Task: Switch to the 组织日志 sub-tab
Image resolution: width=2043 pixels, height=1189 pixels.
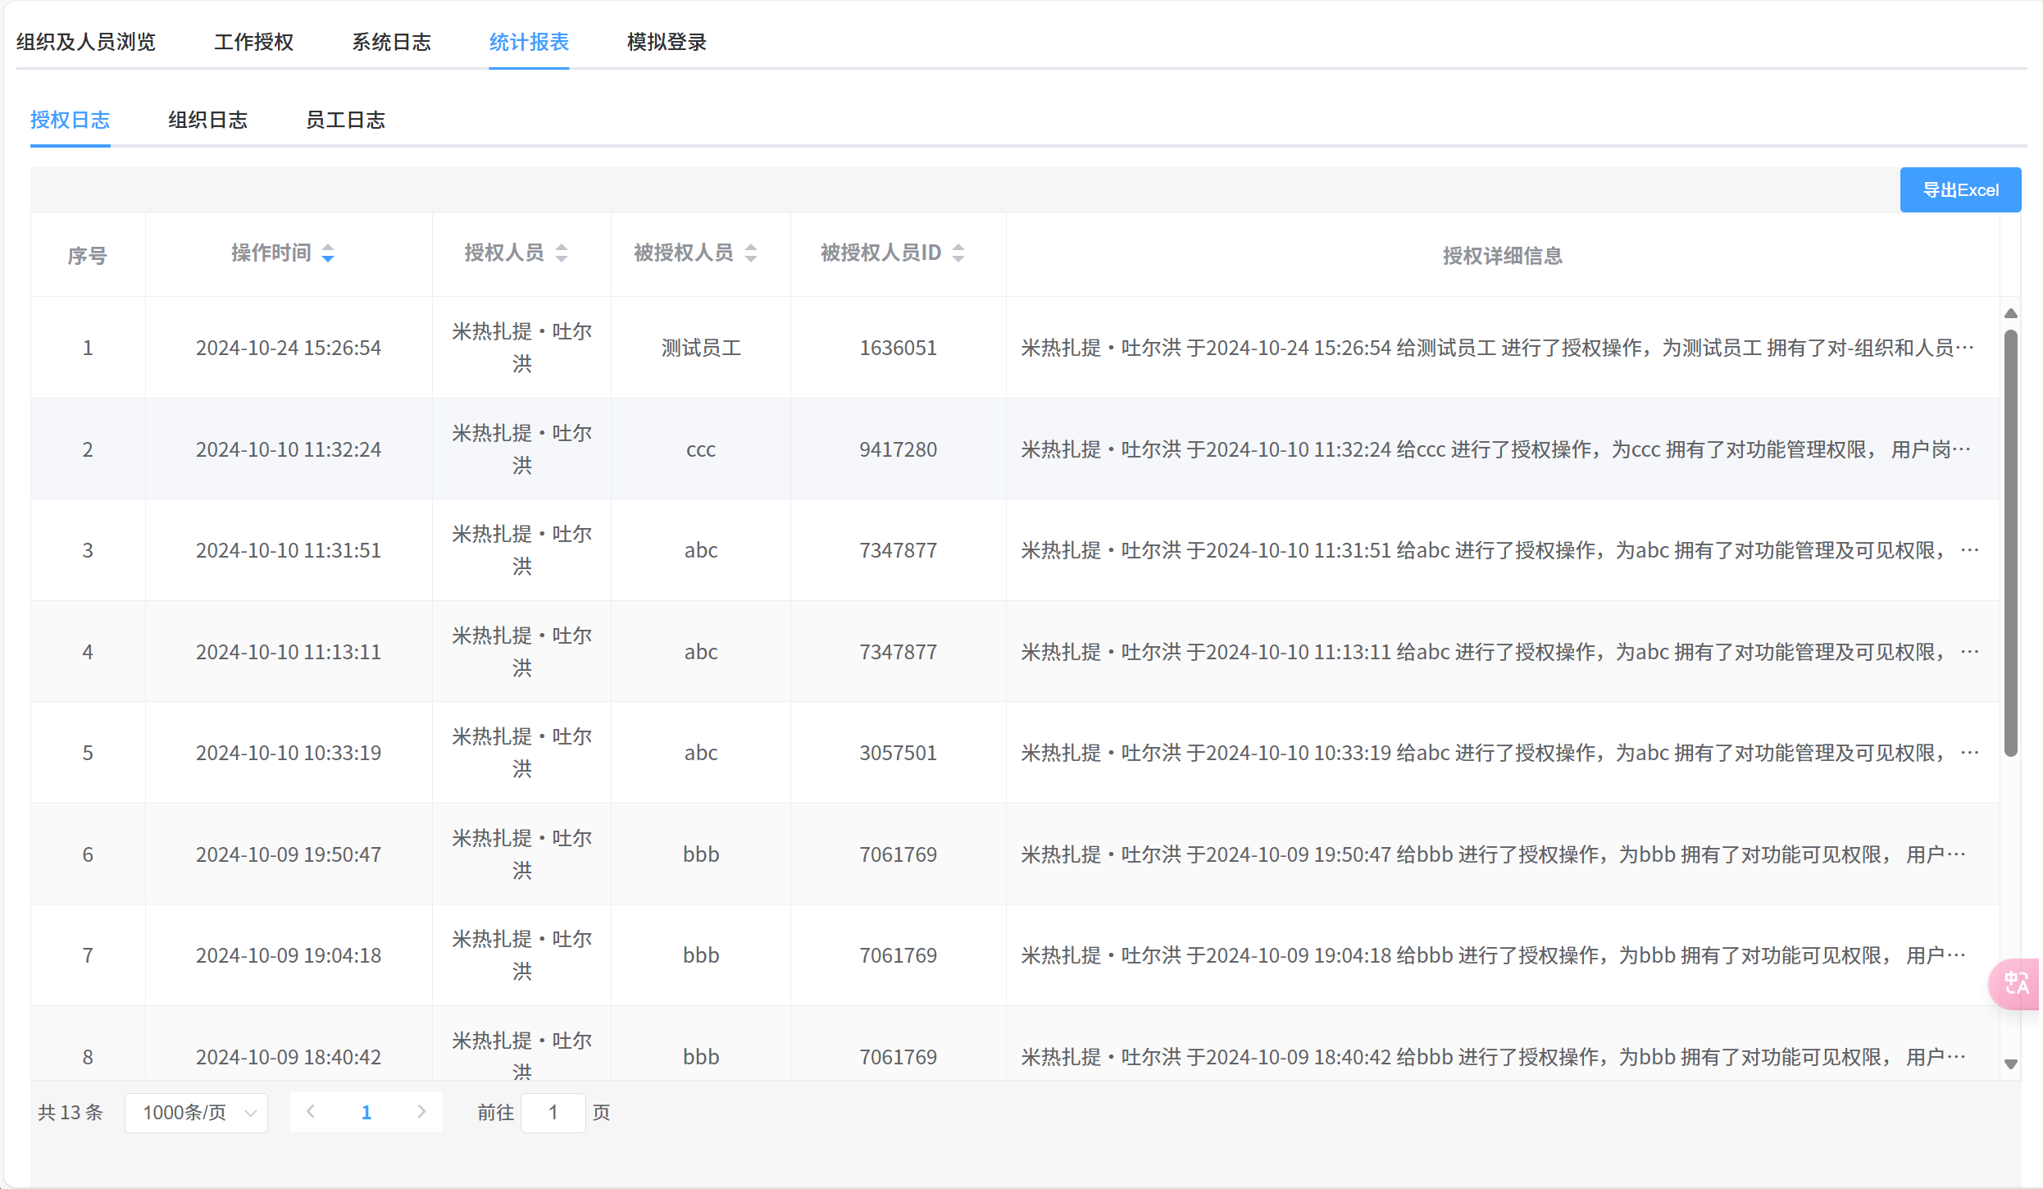Action: click(208, 120)
